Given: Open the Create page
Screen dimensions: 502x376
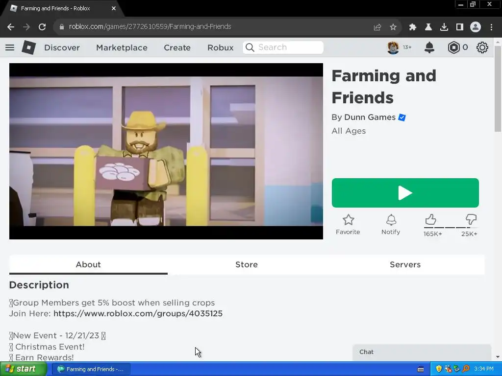Looking at the screenshot, I should (177, 47).
